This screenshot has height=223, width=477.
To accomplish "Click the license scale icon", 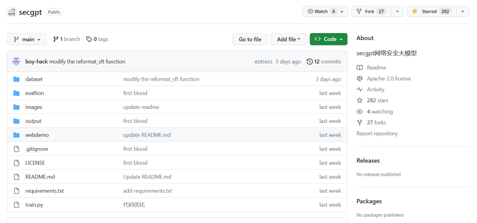I will pos(360,78).
